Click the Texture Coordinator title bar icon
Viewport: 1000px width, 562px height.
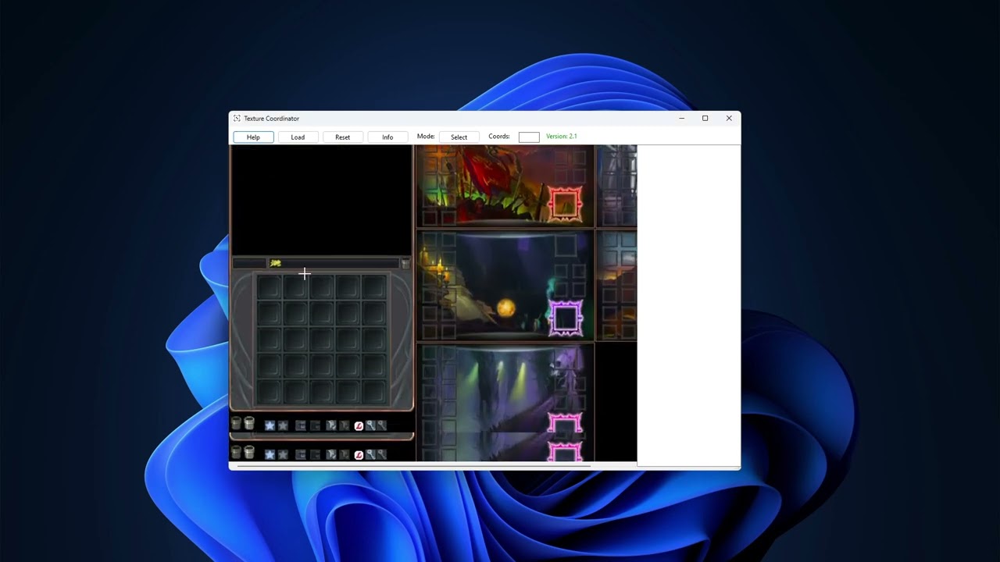237,119
